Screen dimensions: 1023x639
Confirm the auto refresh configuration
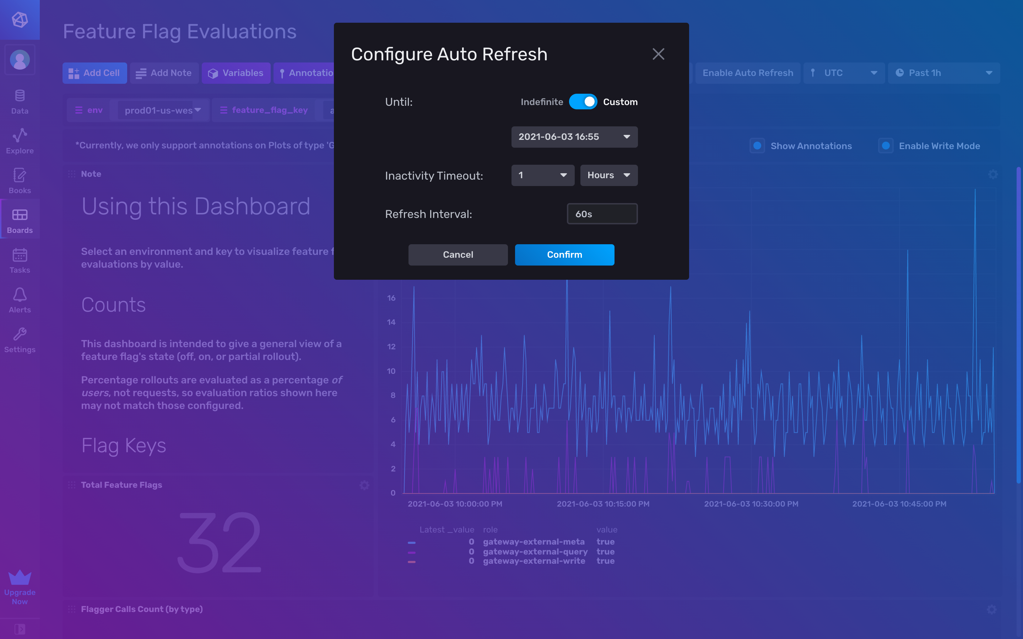click(x=564, y=255)
